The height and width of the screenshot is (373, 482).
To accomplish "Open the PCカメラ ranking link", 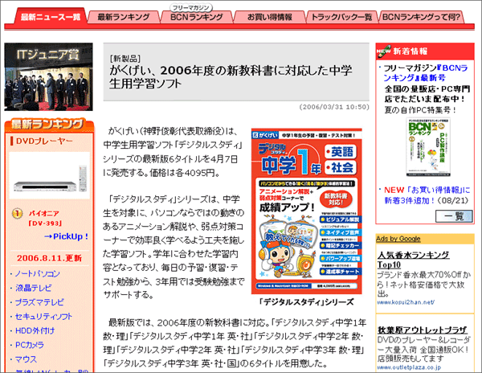I will [30, 345].
